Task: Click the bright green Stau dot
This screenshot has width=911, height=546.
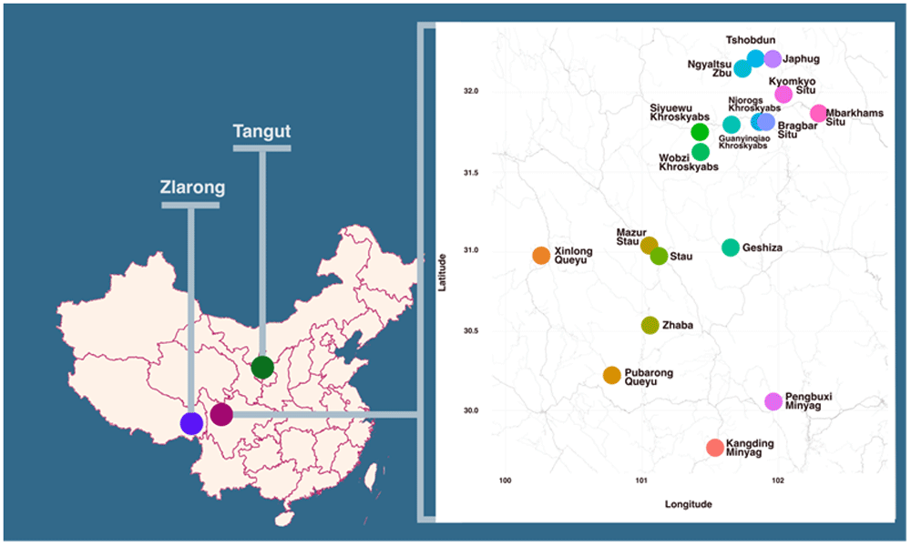Action: (659, 256)
